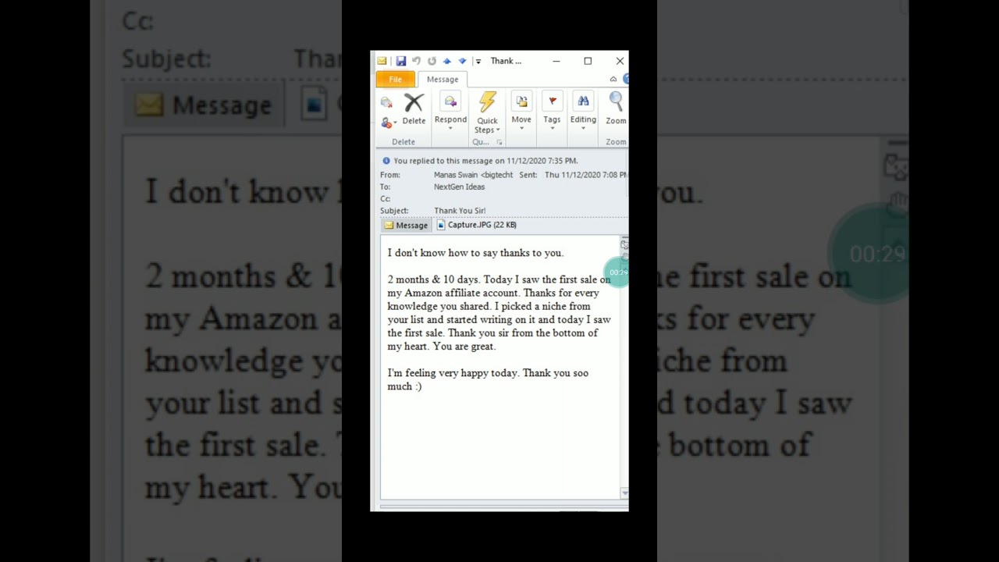Toggle the Previous Item blue arrow
This screenshot has height=562, width=999.
tap(448, 61)
